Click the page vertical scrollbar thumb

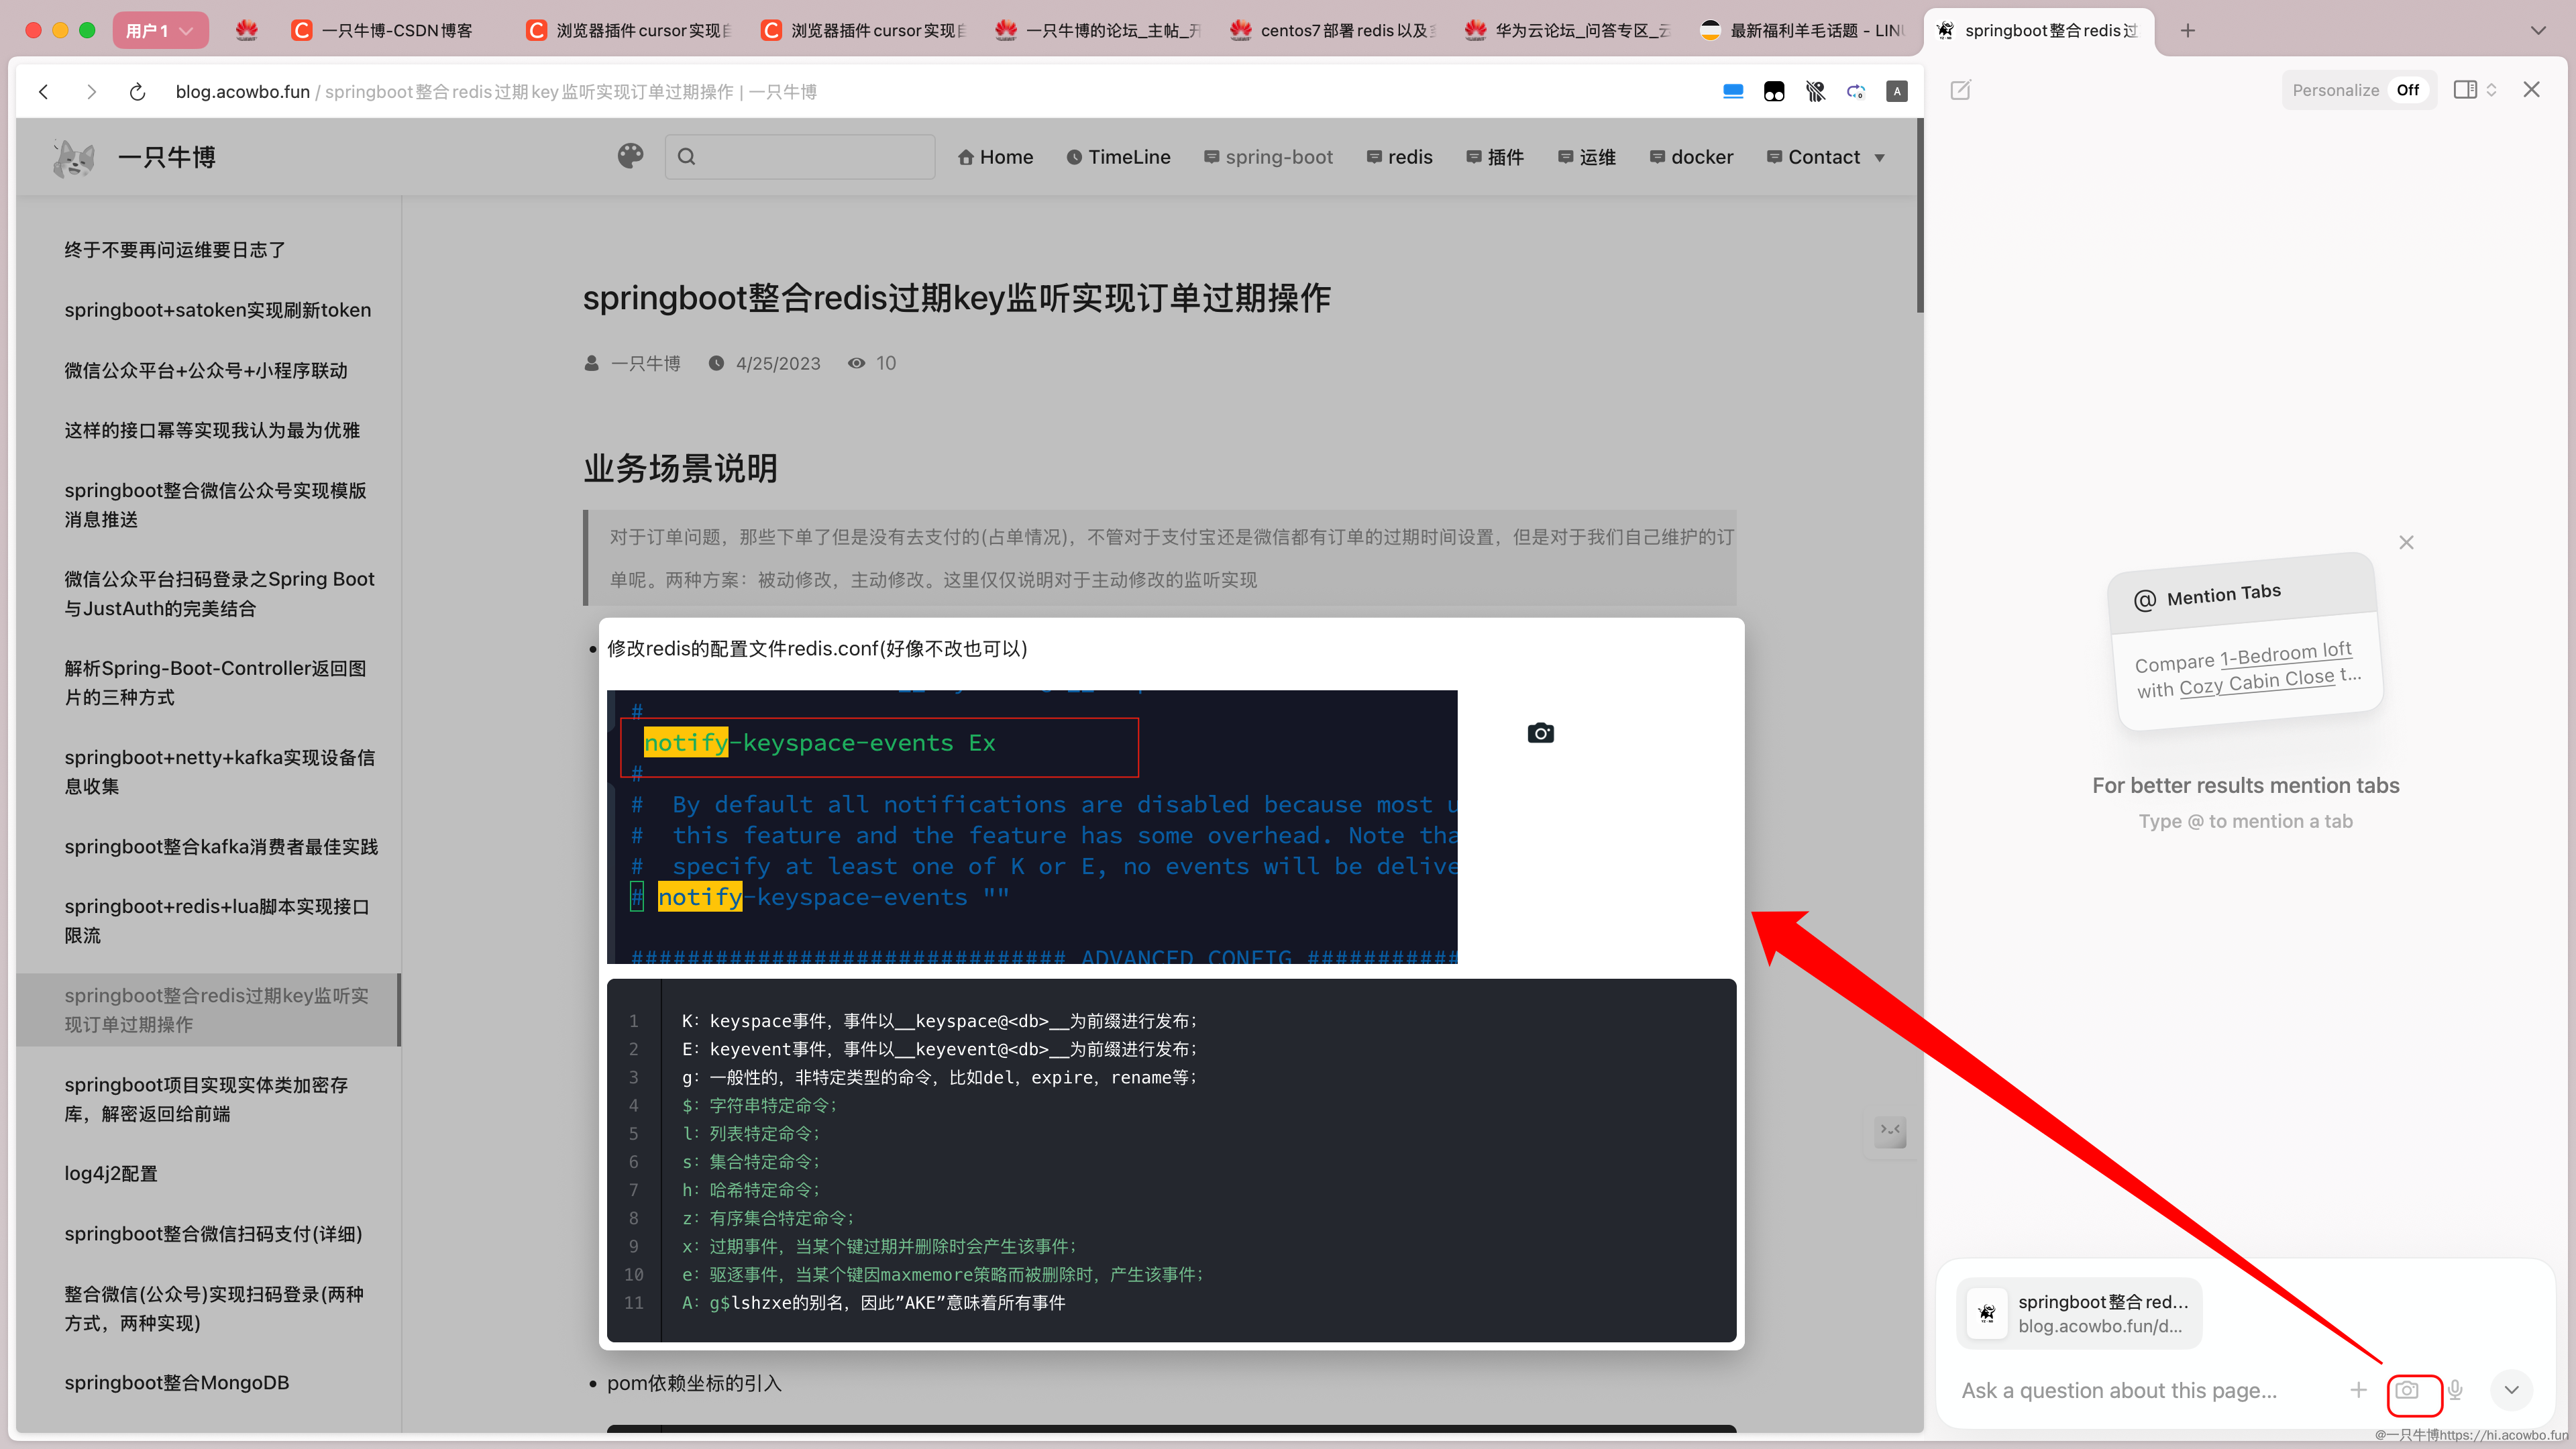point(1919,215)
